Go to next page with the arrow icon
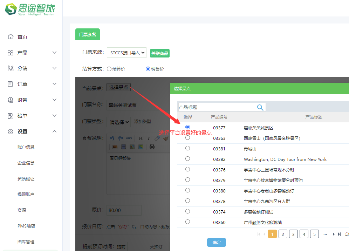The height and width of the screenshot is (251, 349). coord(334,234)
